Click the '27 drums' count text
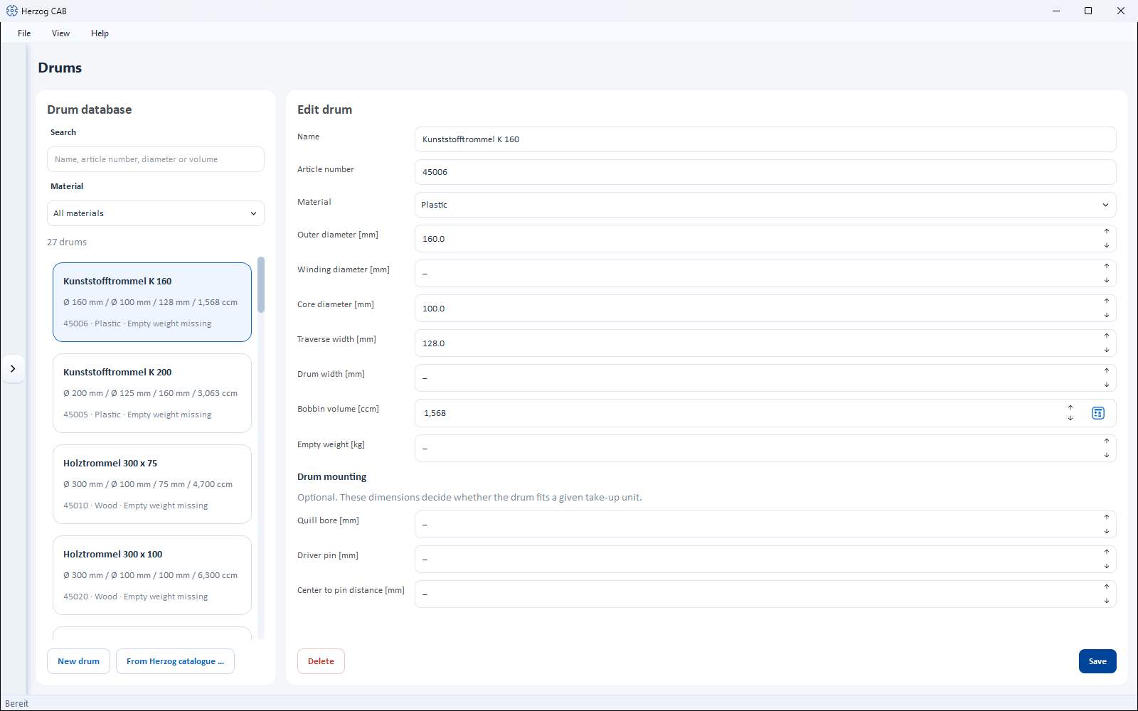The width and height of the screenshot is (1138, 711). [x=67, y=242]
